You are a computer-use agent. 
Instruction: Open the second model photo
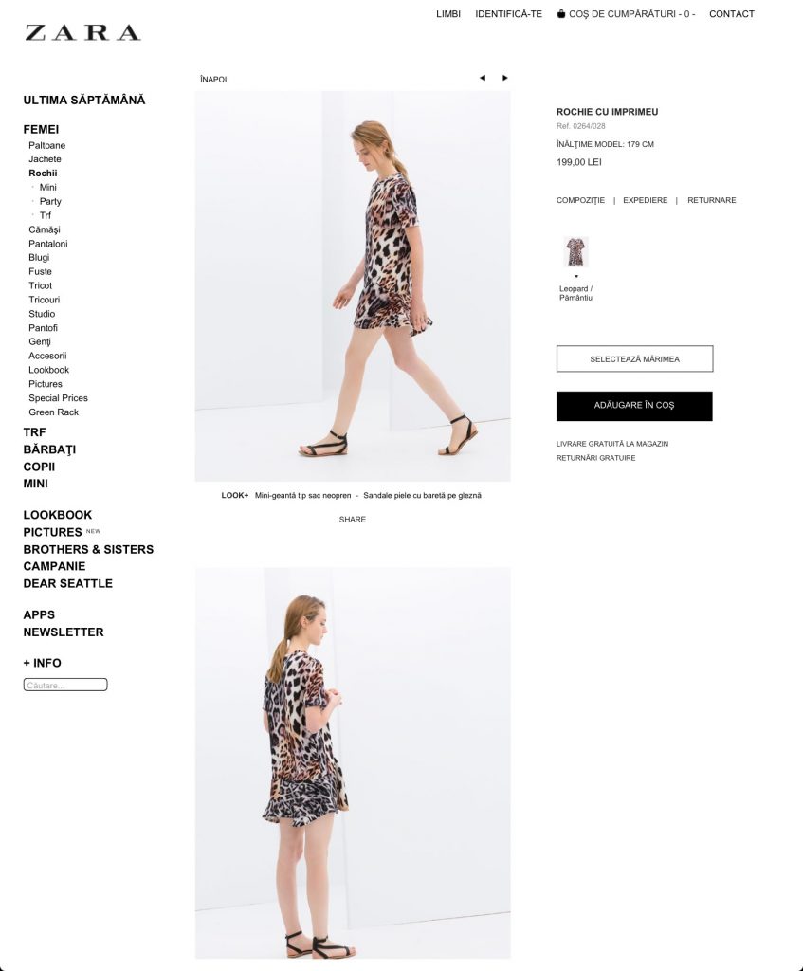pyautogui.click(x=353, y=763)
